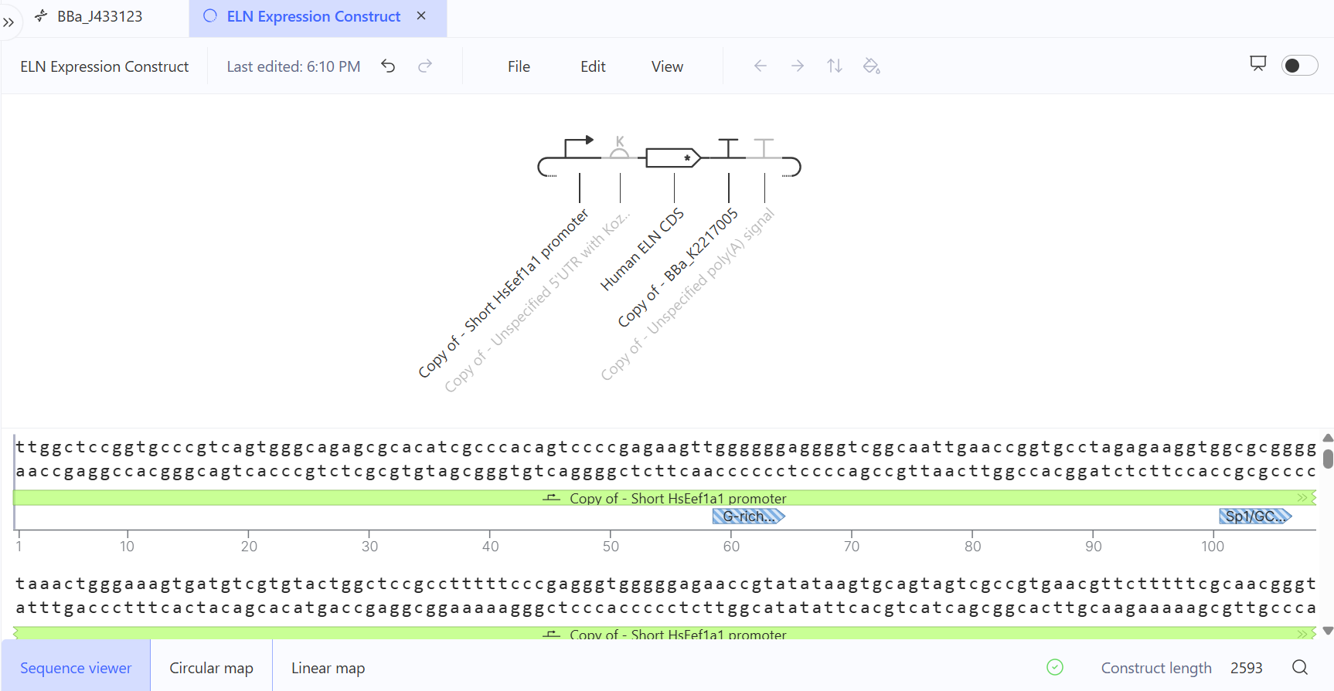Screen dimensions: 1334x691
Task: Click the undo arrow icon
Action: click(388, 66)
